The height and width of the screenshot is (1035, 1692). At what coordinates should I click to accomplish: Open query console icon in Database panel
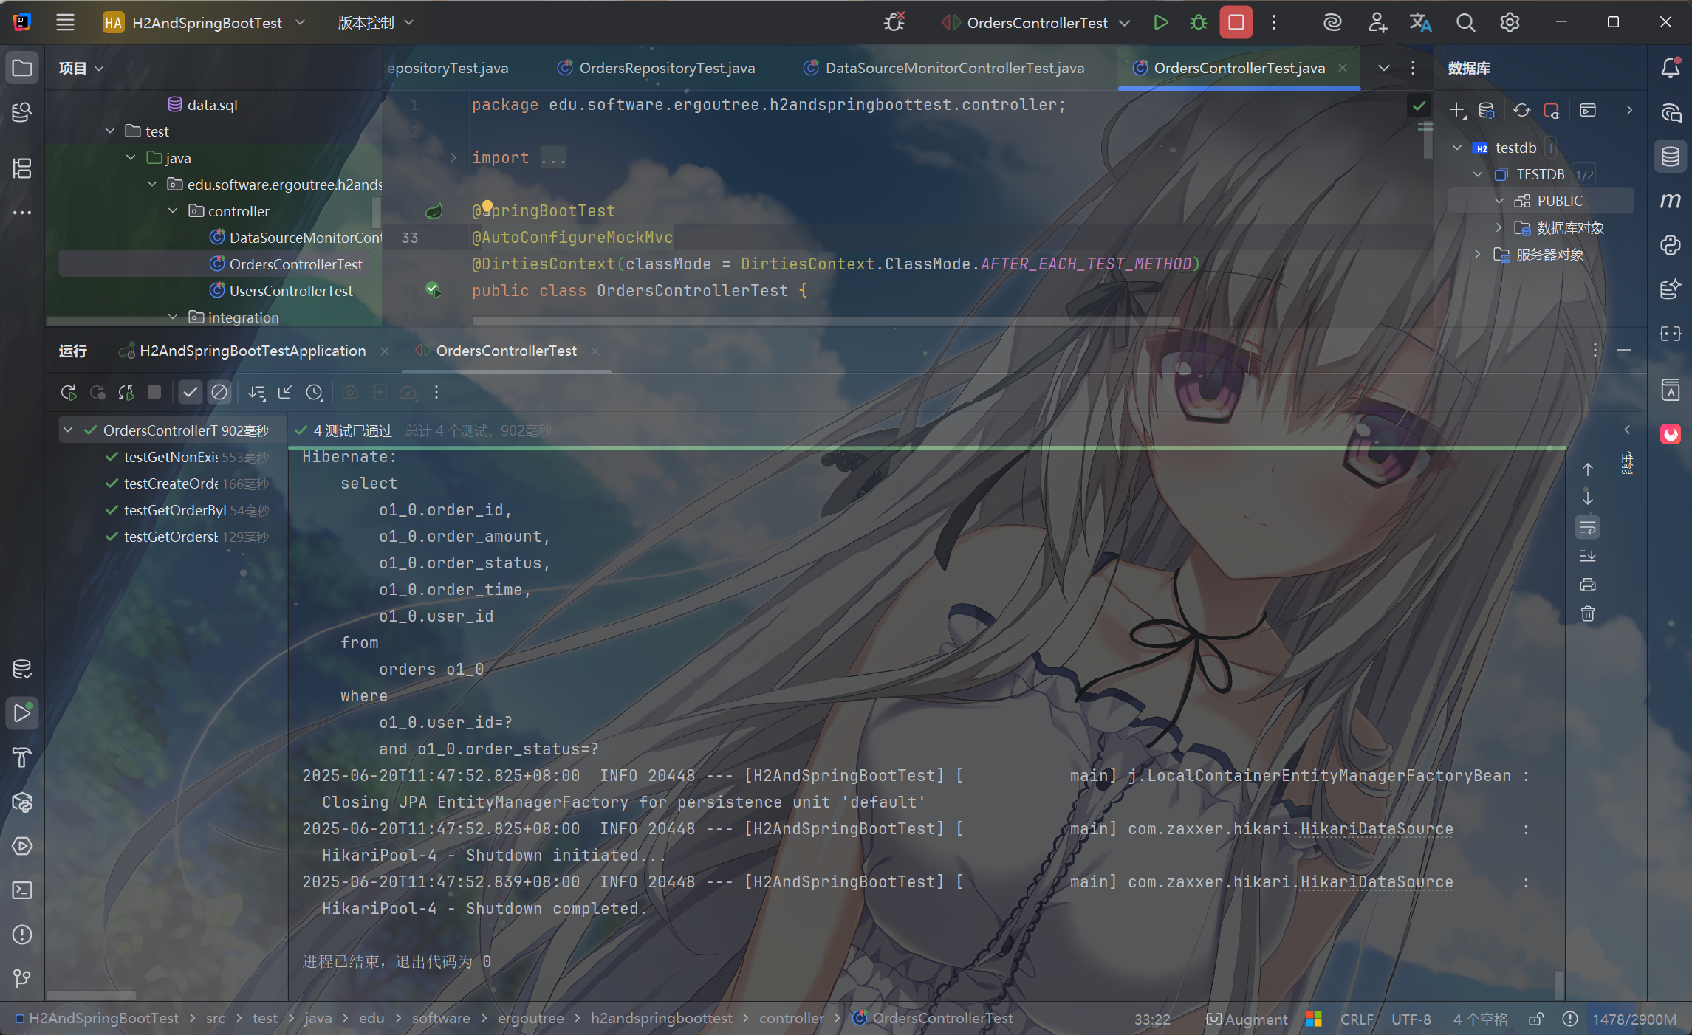coord(1588,110)
